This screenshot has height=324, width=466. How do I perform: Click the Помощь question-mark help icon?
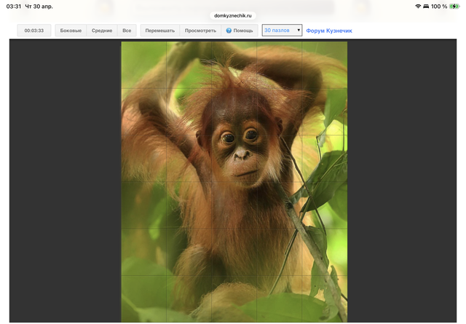coord(229,31)
